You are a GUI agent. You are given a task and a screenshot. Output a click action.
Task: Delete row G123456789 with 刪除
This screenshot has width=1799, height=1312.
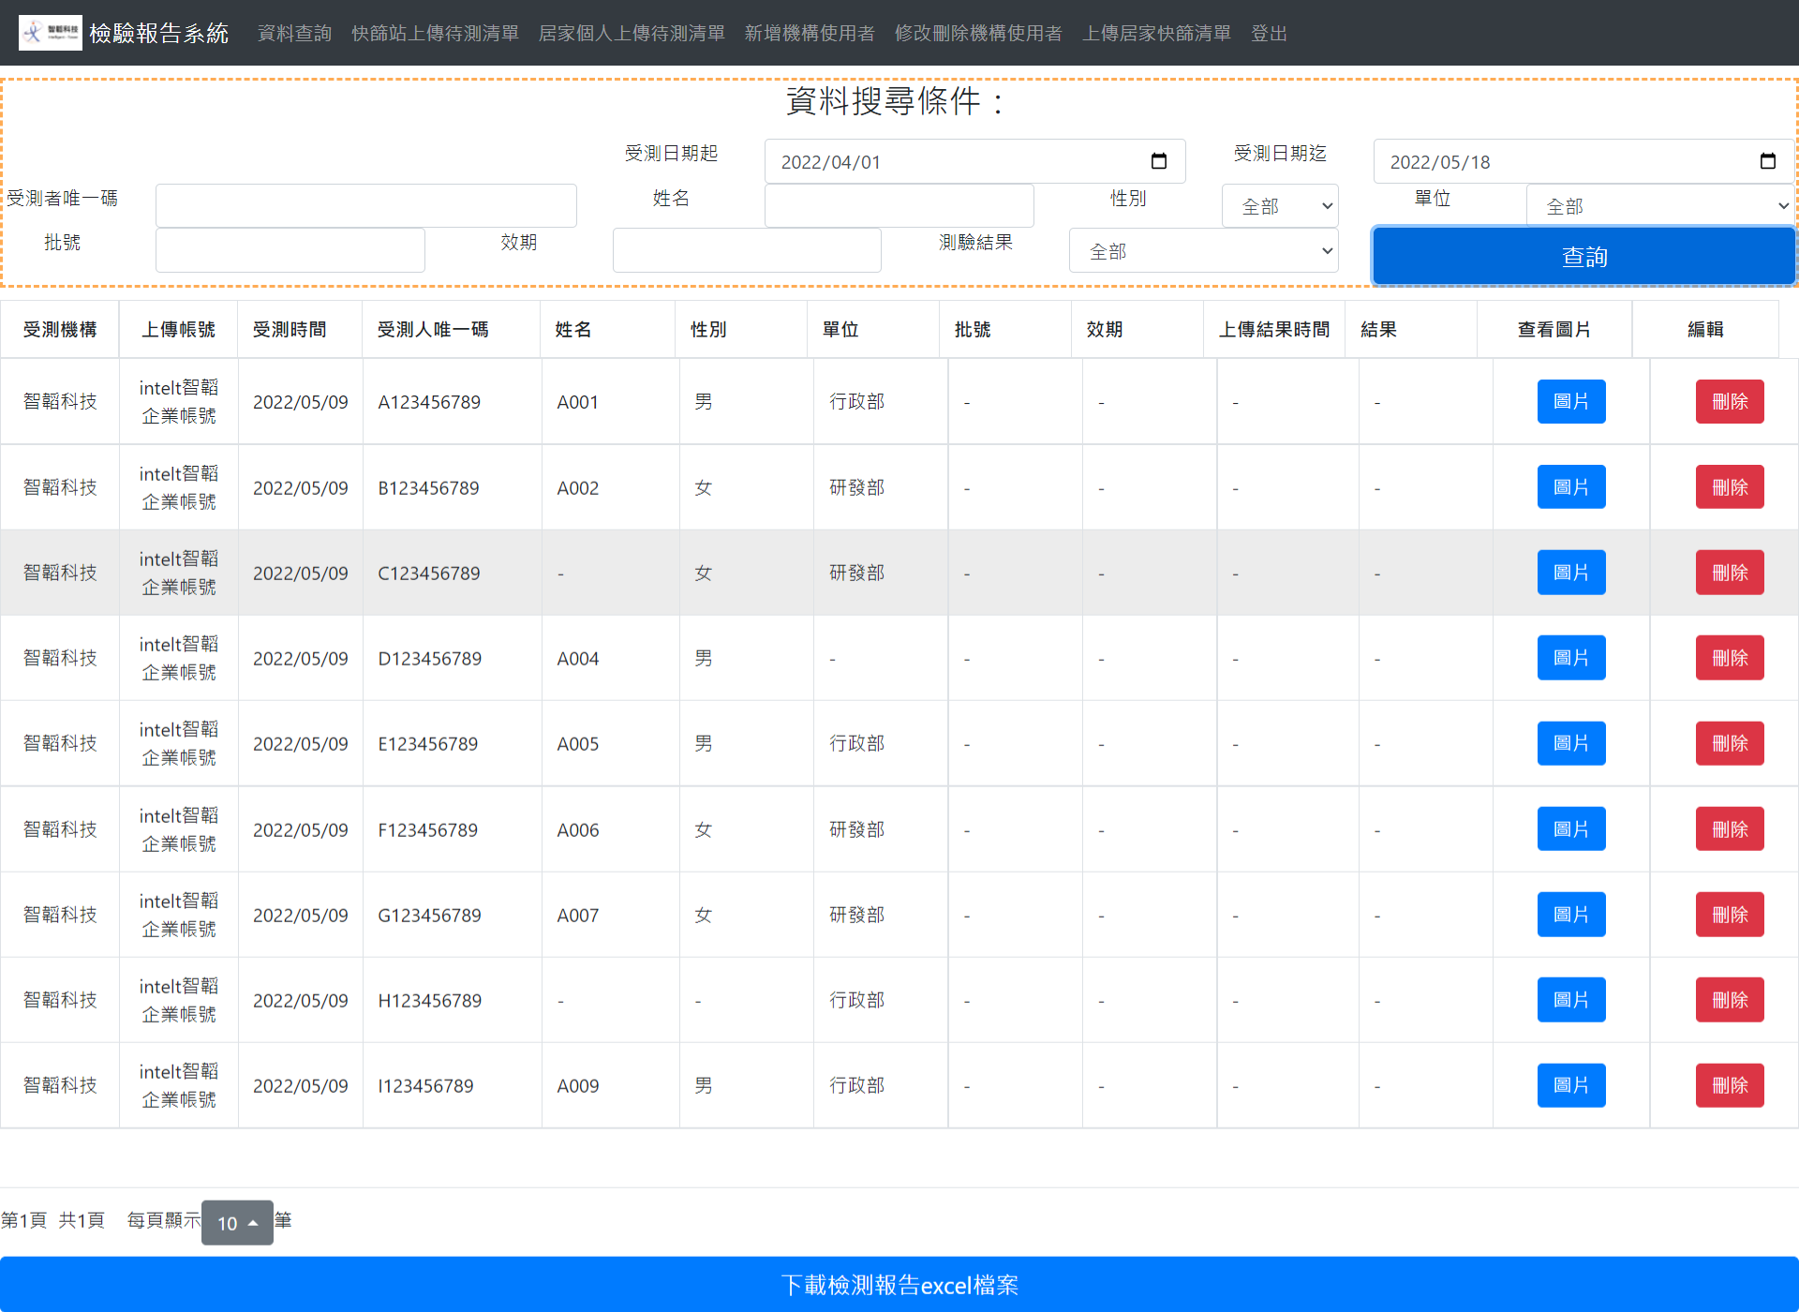(1730, 915)
